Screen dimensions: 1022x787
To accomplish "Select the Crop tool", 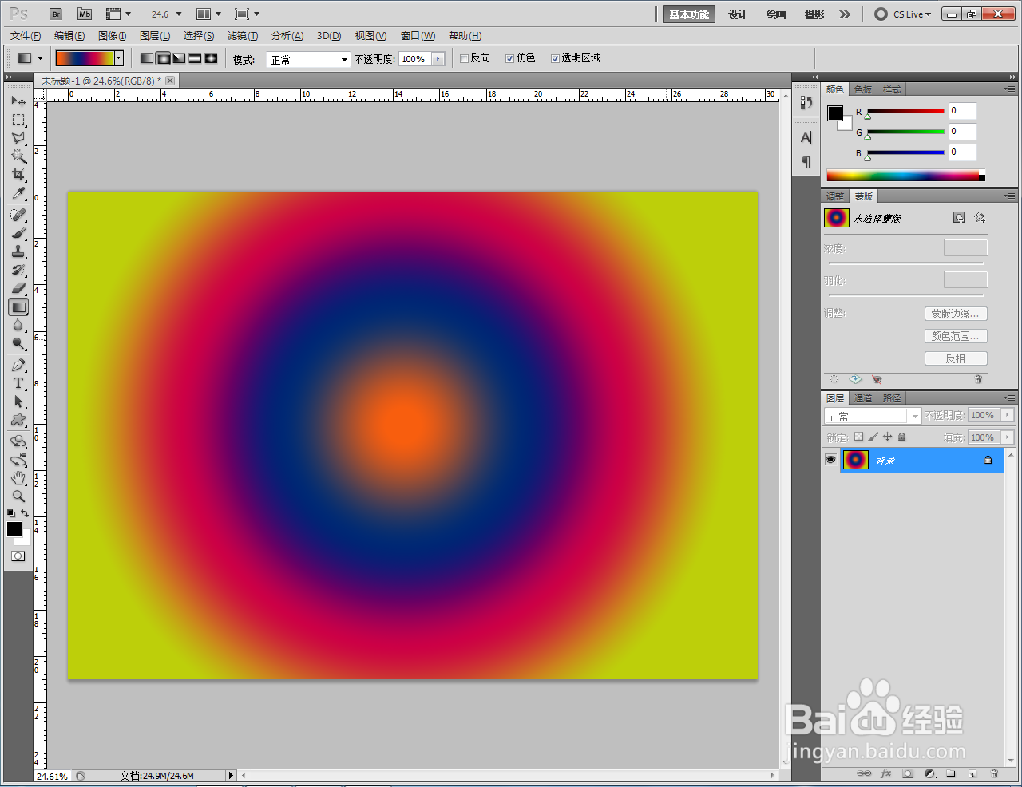I will [x=18, y=175].
